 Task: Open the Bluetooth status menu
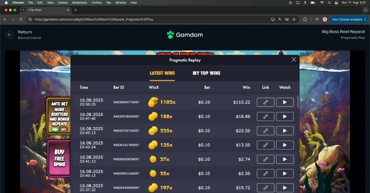tap(305, 2)
